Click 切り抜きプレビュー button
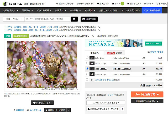This screenshot has width=168, height=116. point(42,103)
